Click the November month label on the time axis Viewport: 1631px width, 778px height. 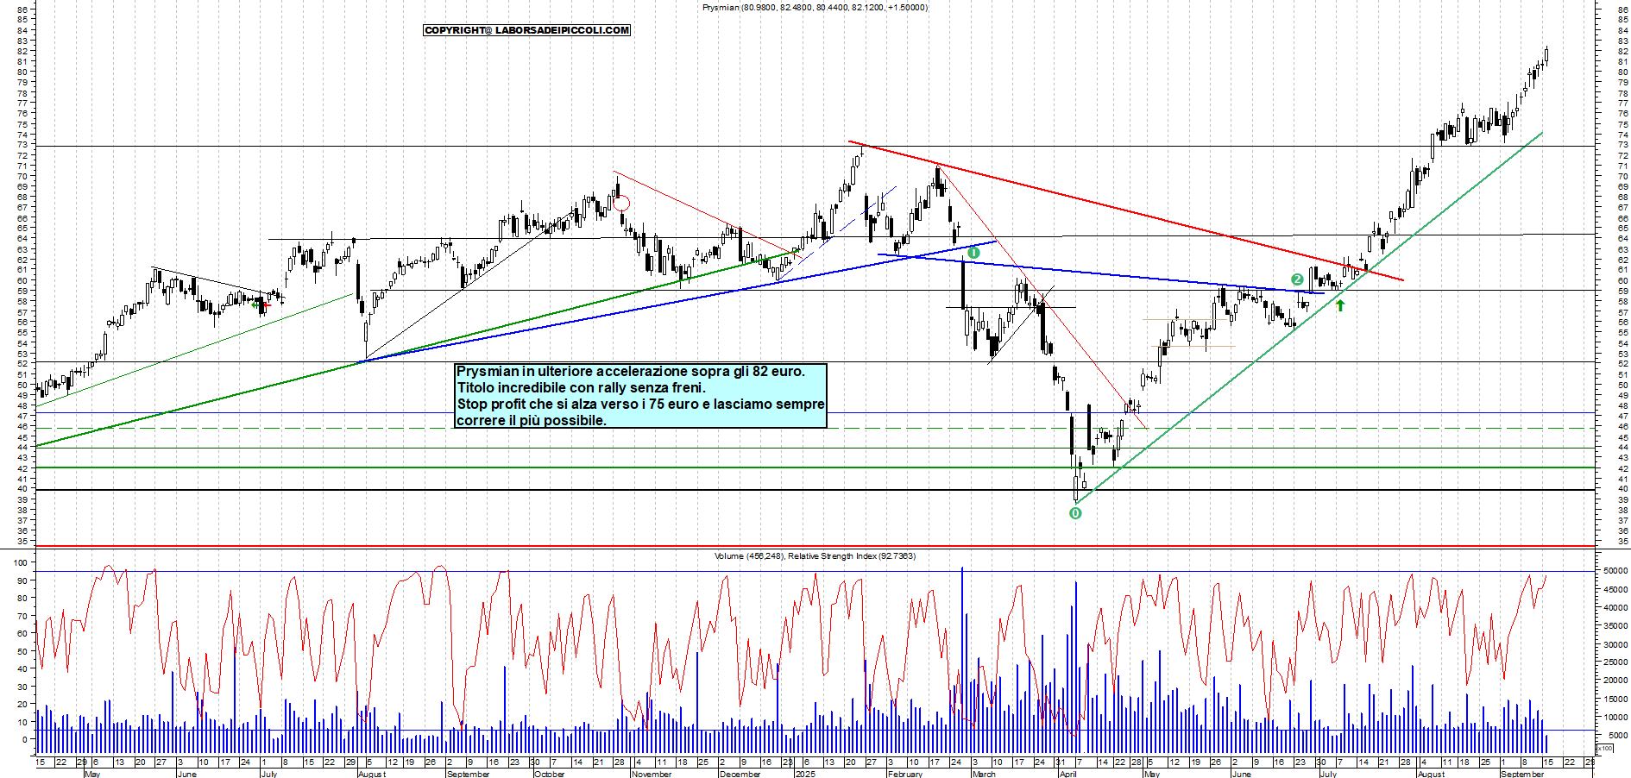click(651, 774)
